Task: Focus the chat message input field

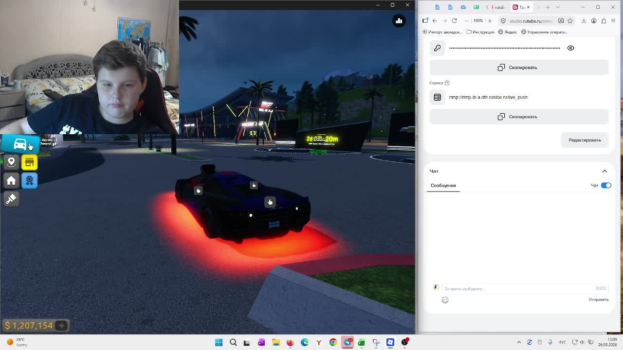Action: [524, 288]
